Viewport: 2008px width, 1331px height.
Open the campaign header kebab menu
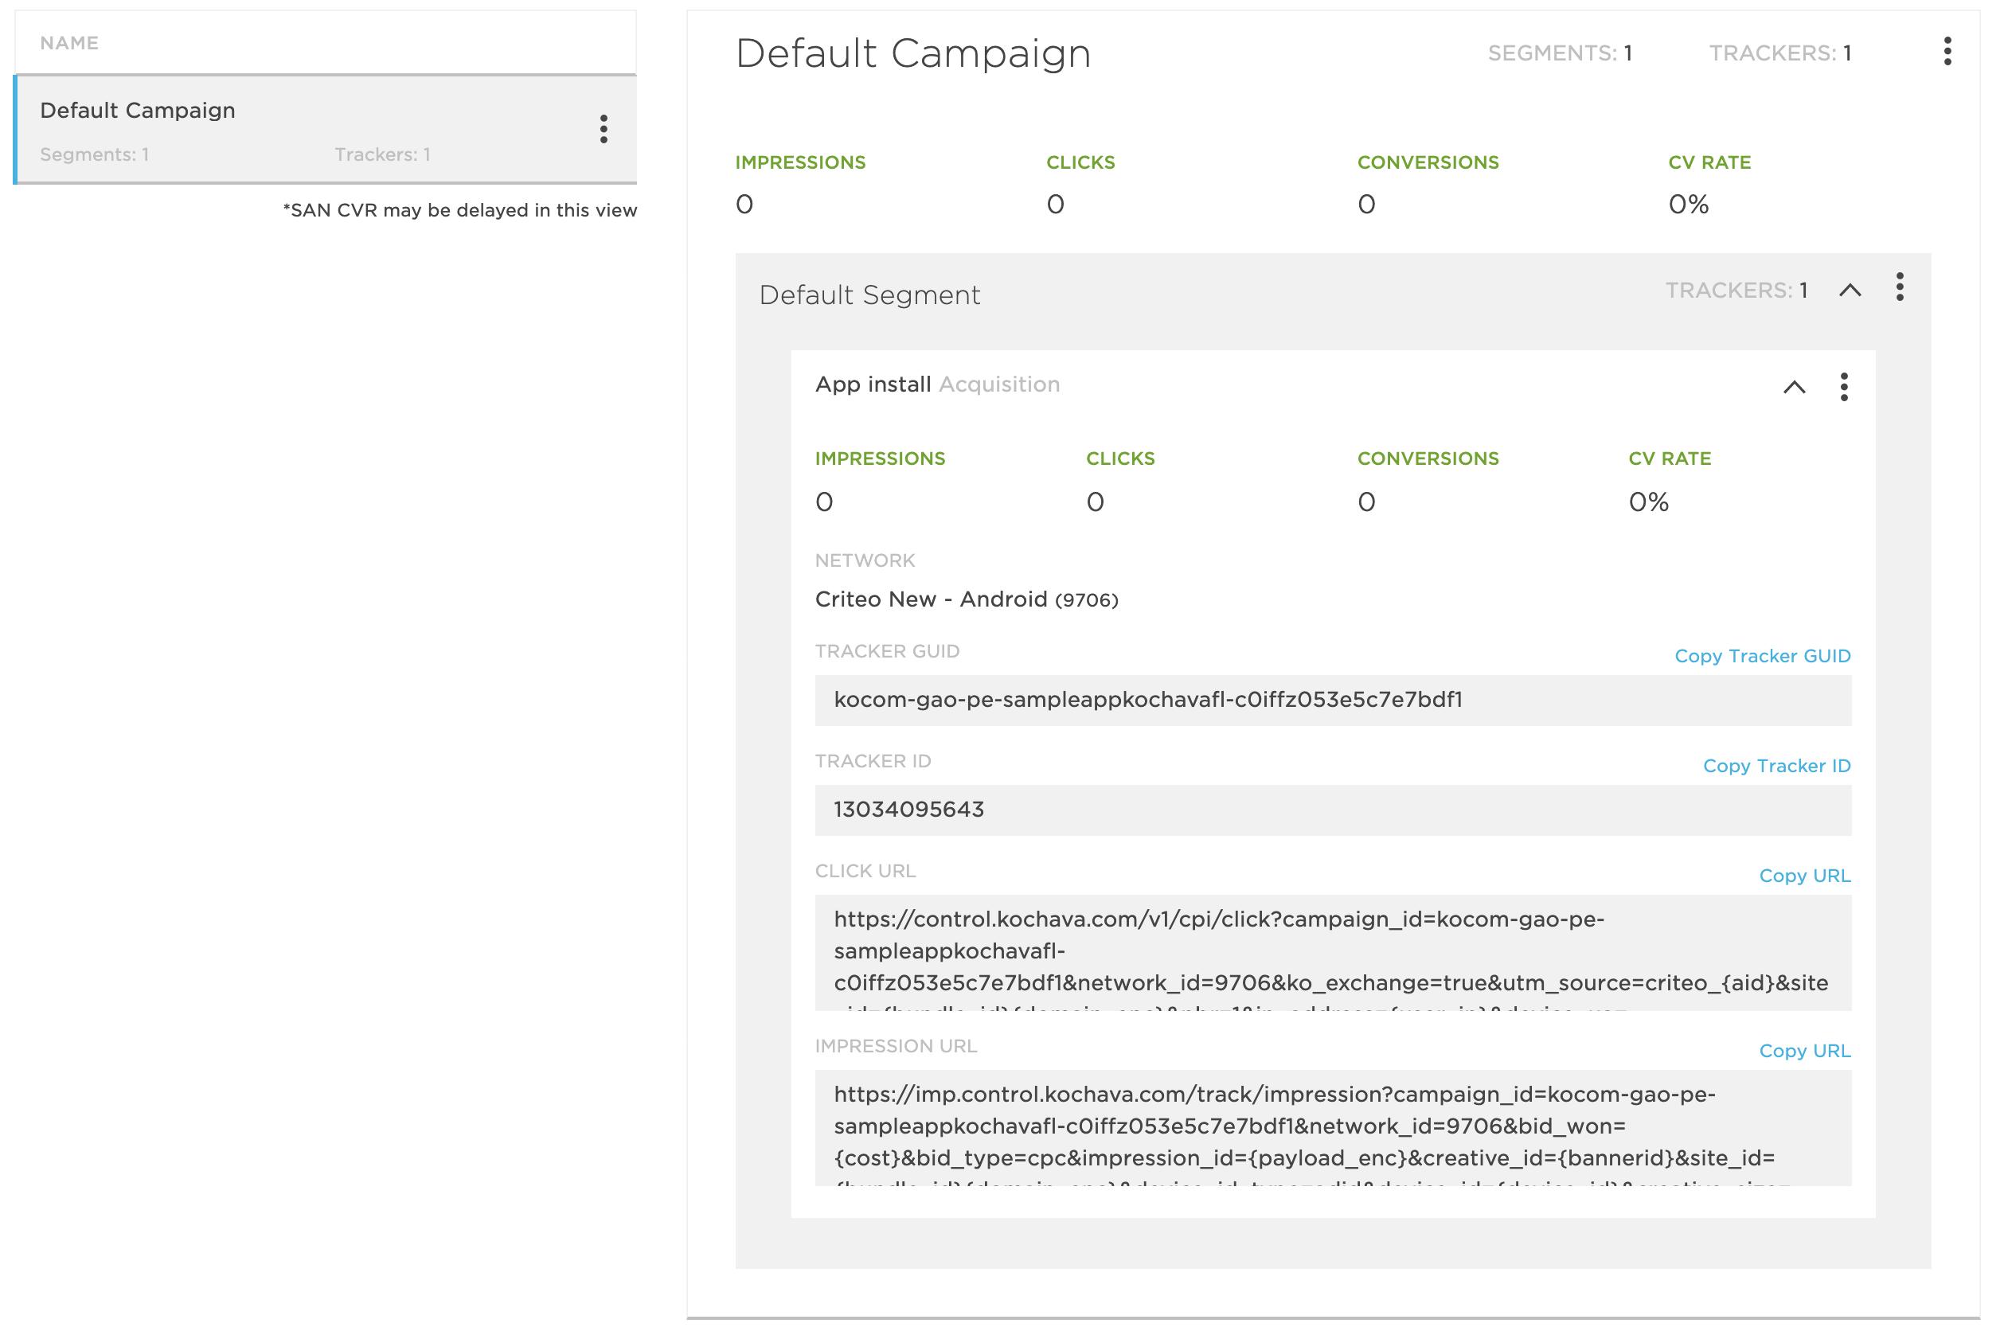(x=1947, y=51)
